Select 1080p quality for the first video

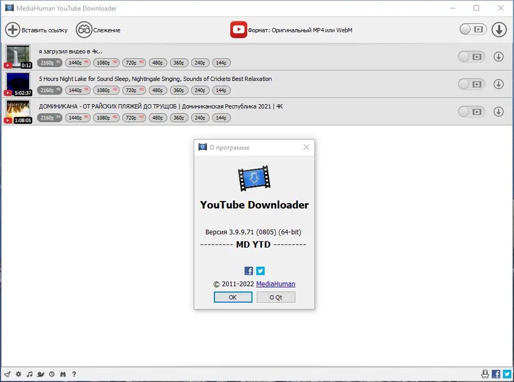(106, 62)
